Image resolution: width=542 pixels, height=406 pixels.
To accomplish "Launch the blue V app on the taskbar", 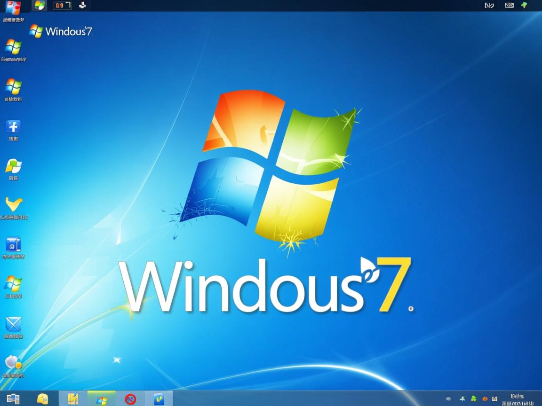I will [158, 399].
